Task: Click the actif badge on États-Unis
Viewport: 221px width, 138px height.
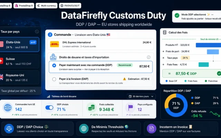Action: tap(33, 42)
